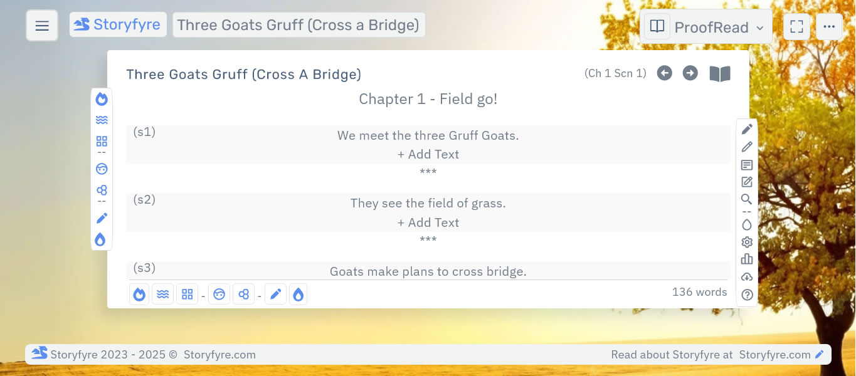Open the Storyfyre.com link in footer right
Image resolution: width=856 pixels, height=376 pixels.
click(775, 355)
